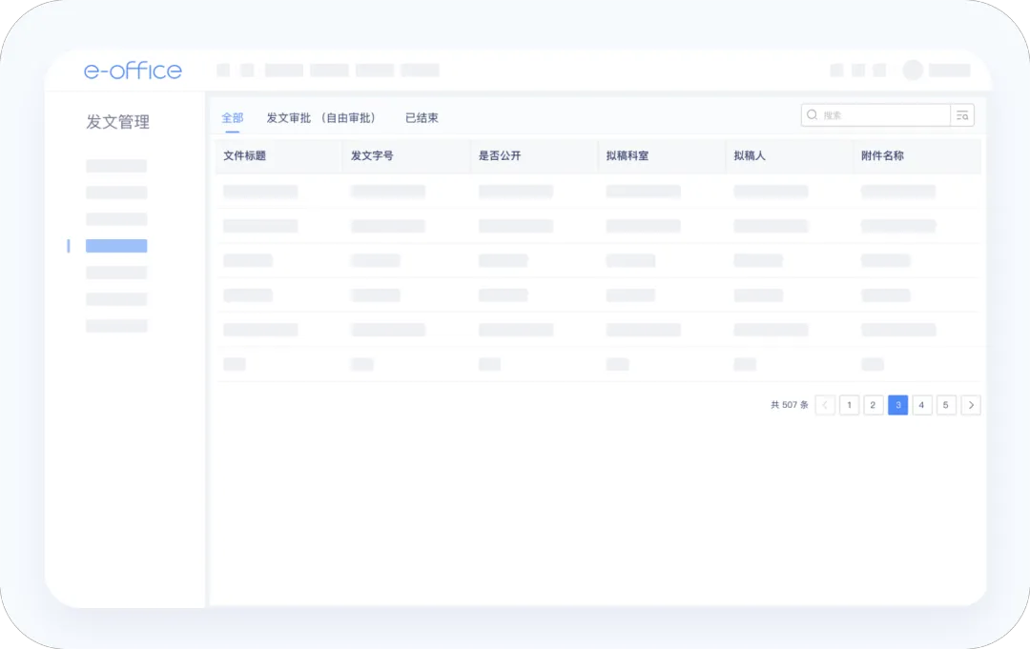The width and height of the screenshot is (1030, 649).
Task: Select page 2 in pagination
Action: tap(874, 405)
